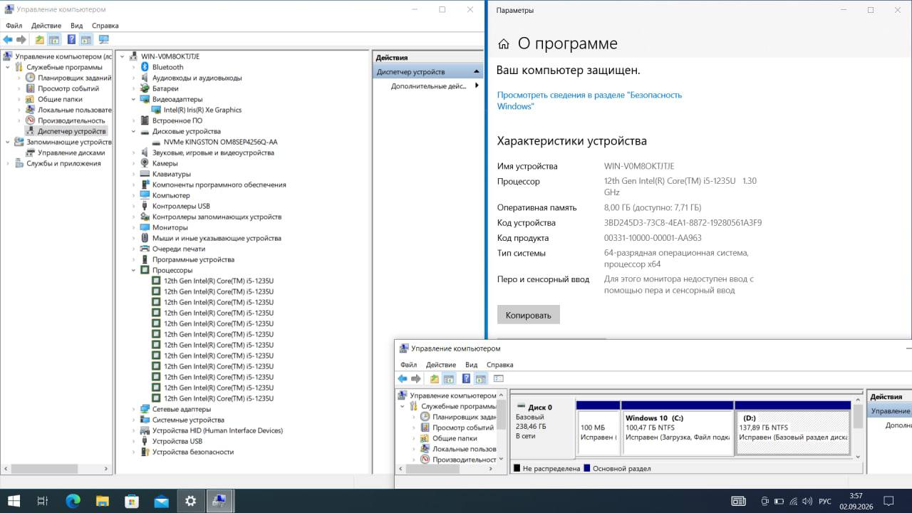Viewport: 912px width, 513px height.
Task: Open the notification center icon
Action: (x=888, y=501)
